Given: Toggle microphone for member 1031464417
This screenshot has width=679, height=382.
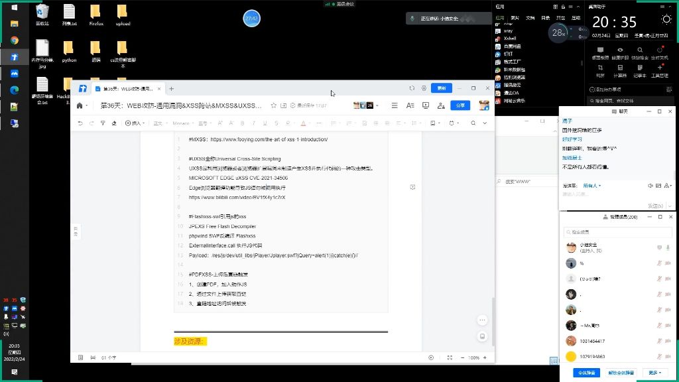Looking at the screenshot, I should (660, 342).
